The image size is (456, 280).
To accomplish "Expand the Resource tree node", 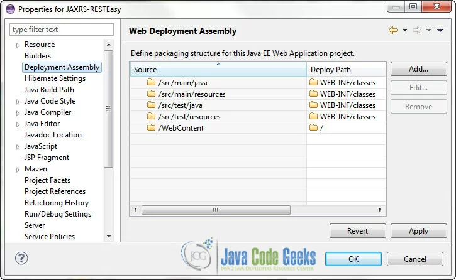I will pos(18,45).
